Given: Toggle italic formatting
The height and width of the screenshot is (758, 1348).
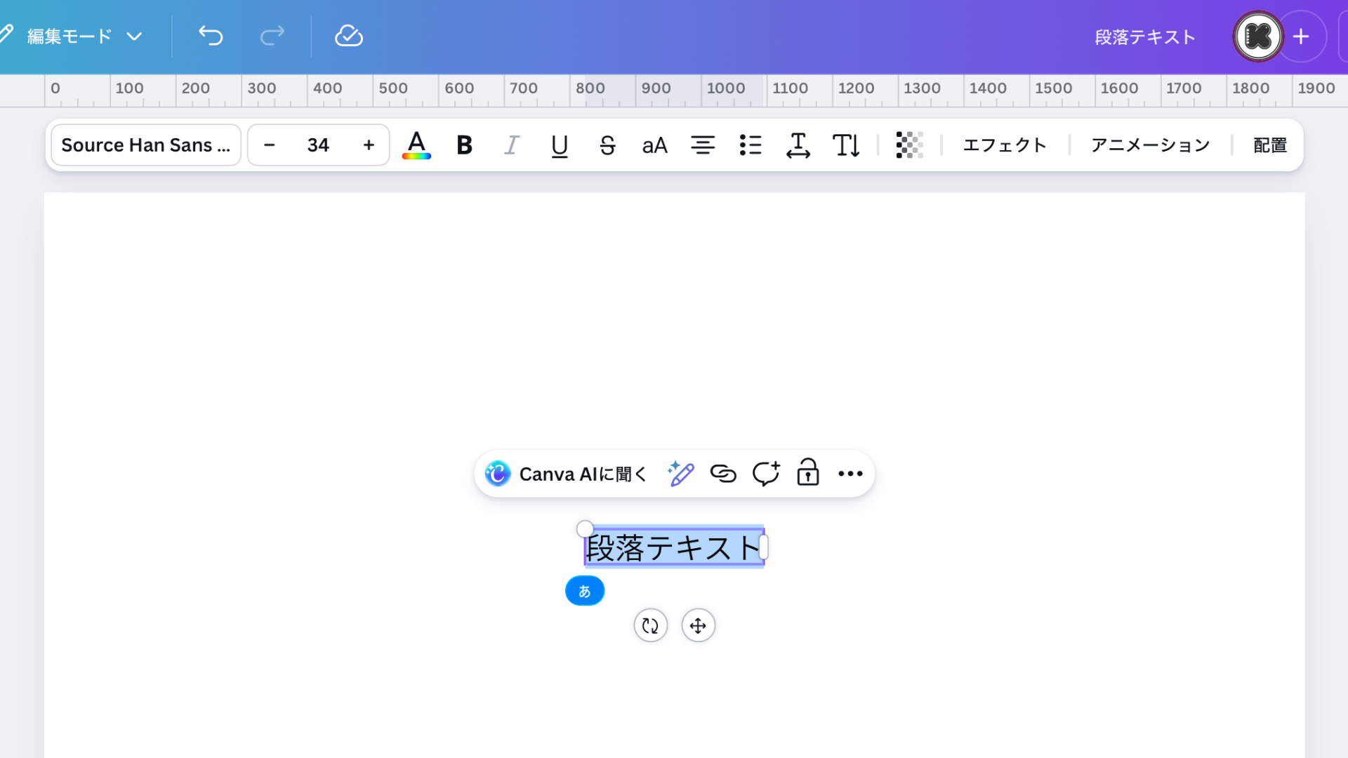Looking at the screenshot, I should click(512, 145).
